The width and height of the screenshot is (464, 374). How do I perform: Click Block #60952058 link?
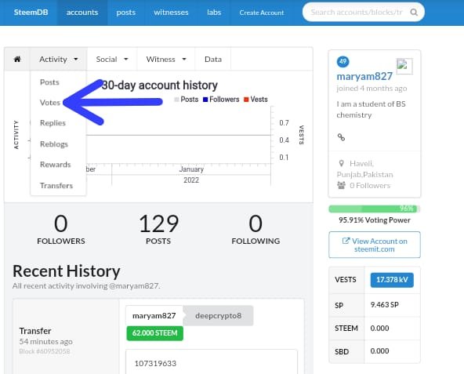[x=45, y=351]
